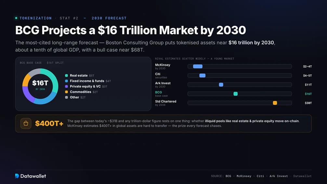Click the 'Std Chartered' row label
The width and height of the screenshot is (327, 184).
[x=166, y=101]
